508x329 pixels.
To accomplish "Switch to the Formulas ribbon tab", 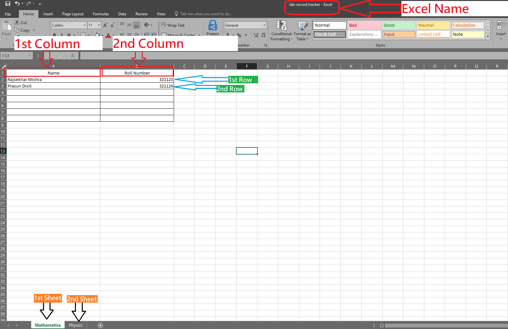I will point(101,14).
